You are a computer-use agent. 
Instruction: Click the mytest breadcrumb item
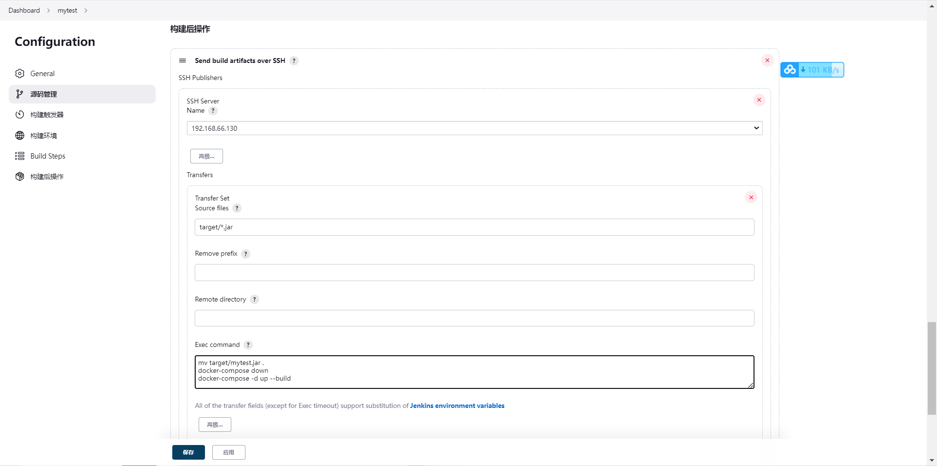[x=67, y=10]
